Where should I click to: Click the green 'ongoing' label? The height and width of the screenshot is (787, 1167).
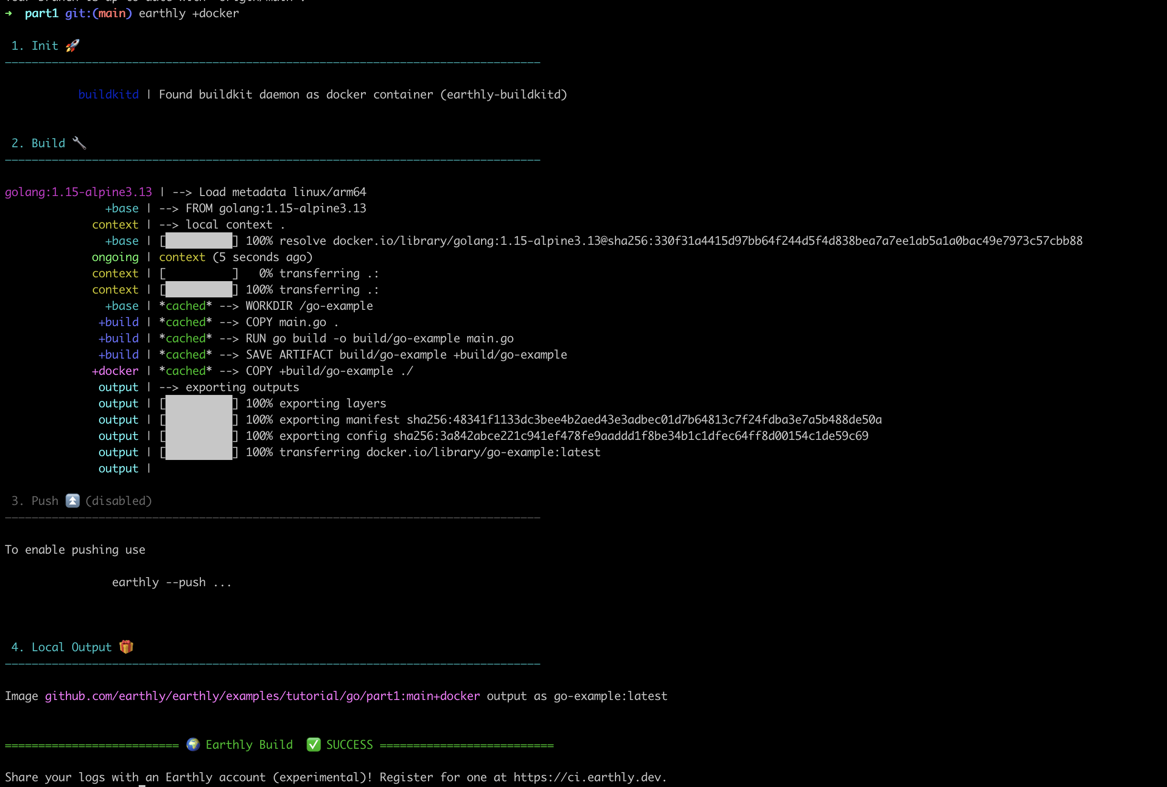pyautogui.click(x=115, y=257)
